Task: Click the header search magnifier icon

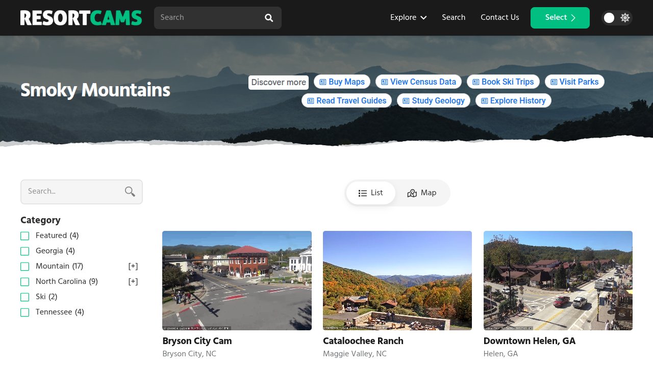Action: 269,18
